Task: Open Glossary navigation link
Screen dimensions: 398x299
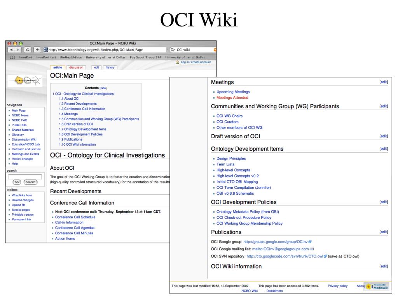Action: 18,135
